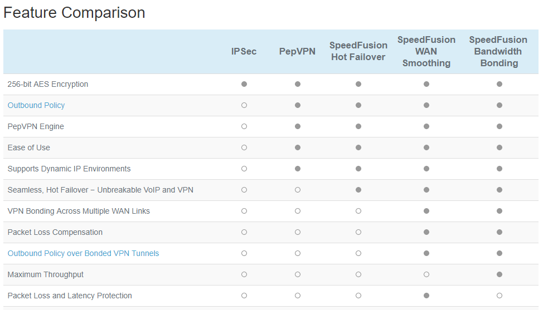Click filled dot for Hot Failover Seamless row
The height and width of the screenshot is (310, 548).
pyautogui.click(x=358, y=190)
